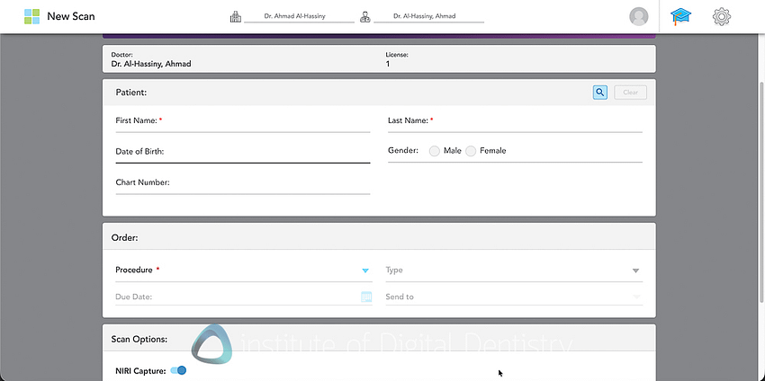The width and height of the screenshot is (765, 381).
Task: Open the user profile avatar
Action: point(639,16)
